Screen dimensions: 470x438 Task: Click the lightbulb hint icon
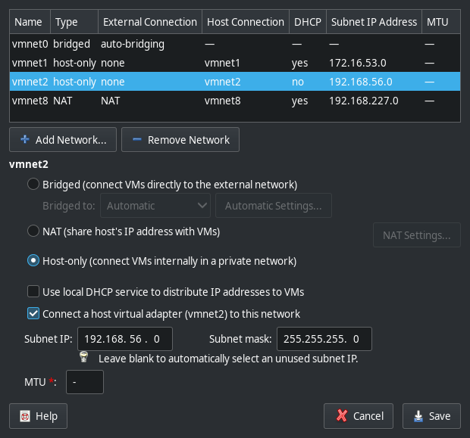point(83,356)
